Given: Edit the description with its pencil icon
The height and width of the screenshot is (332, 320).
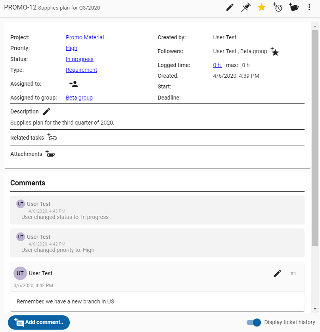Looking at the screenshot, I should coord(46,111).
